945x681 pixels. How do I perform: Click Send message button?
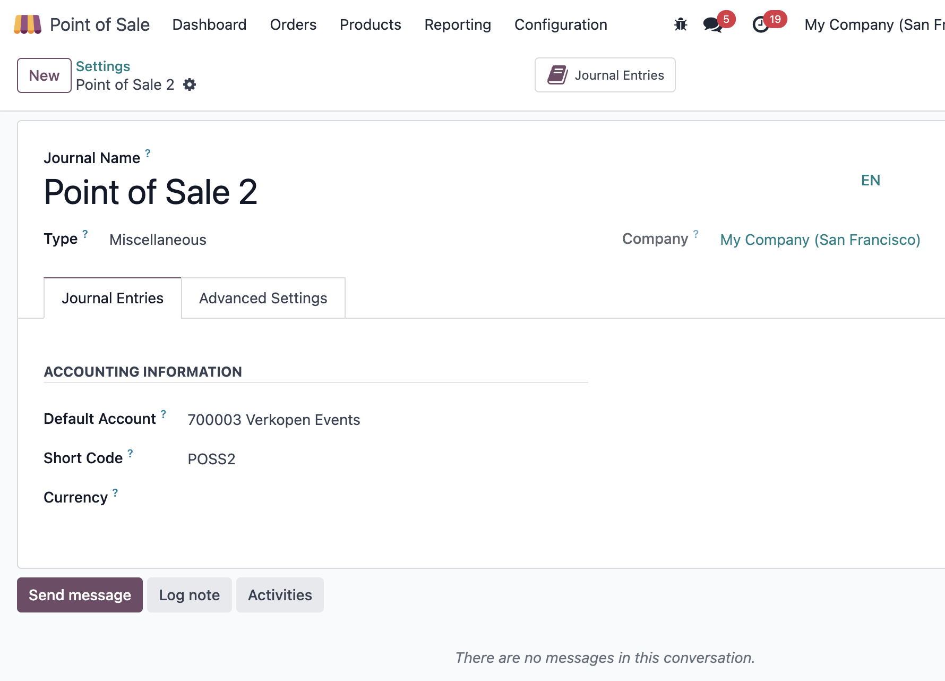point(80,595)
